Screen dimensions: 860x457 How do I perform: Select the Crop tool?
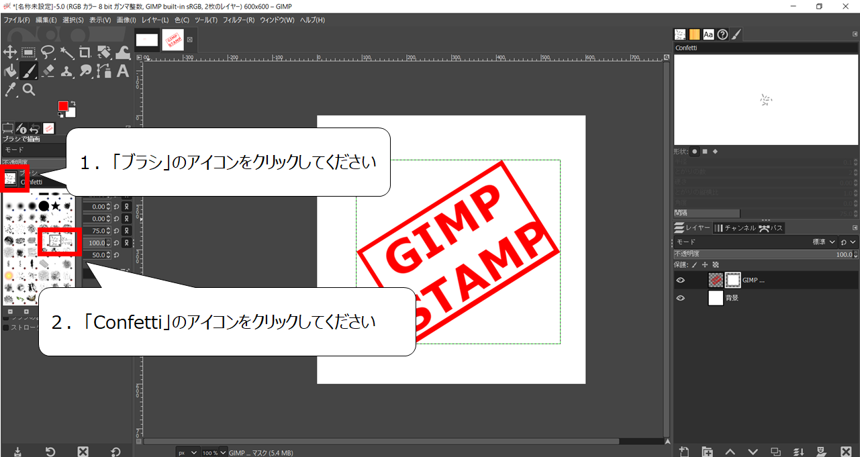(85, 52)
